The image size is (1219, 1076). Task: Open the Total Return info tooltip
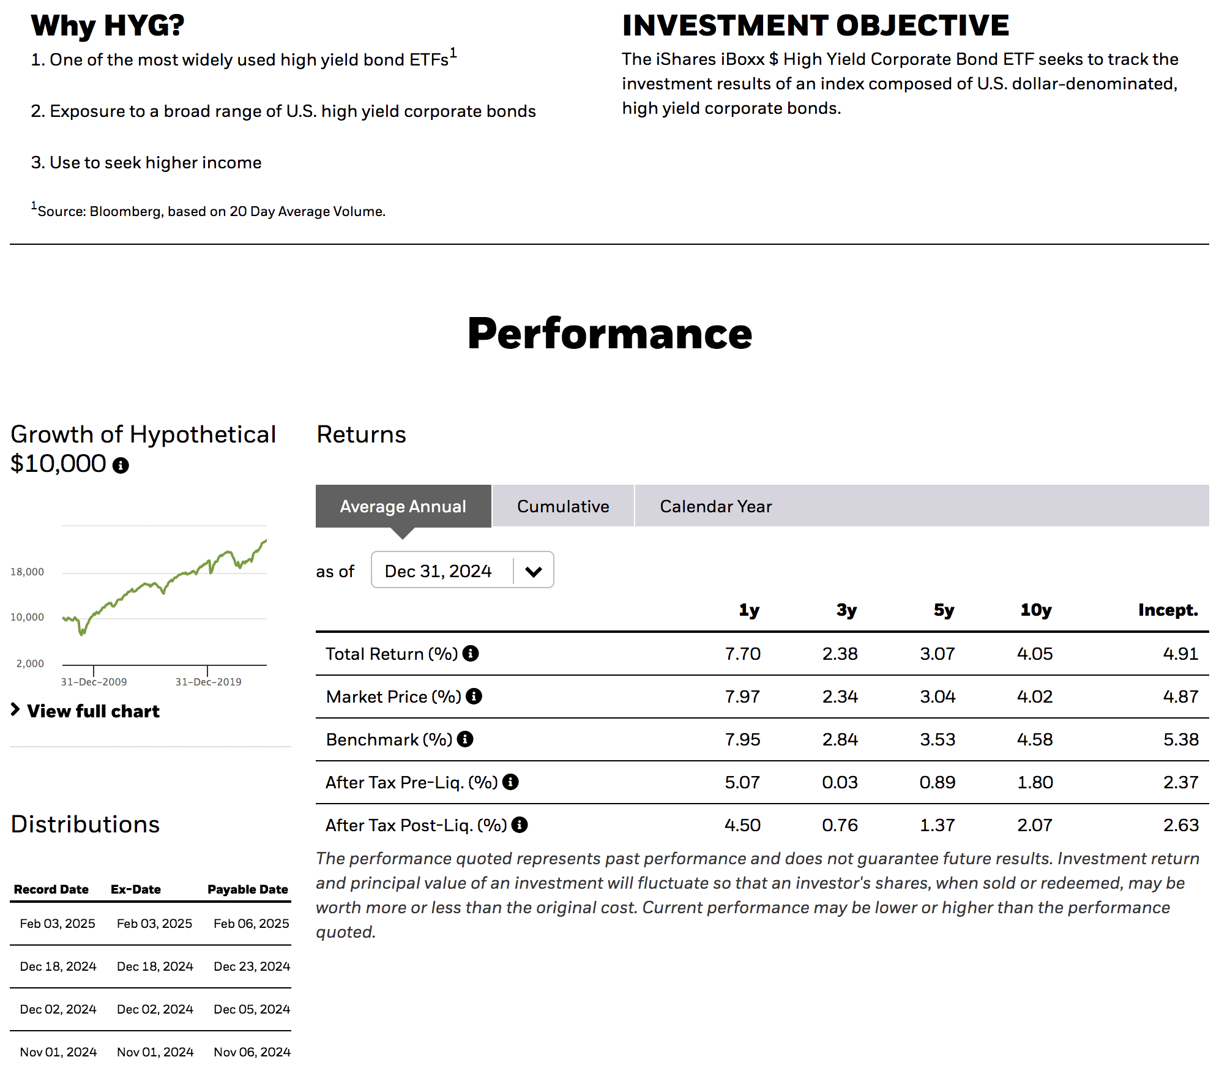(x=471, y=654)
